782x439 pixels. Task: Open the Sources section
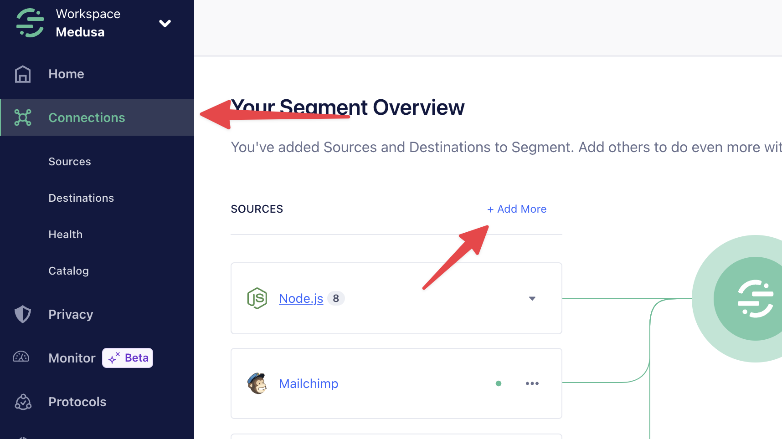(69, 161)
